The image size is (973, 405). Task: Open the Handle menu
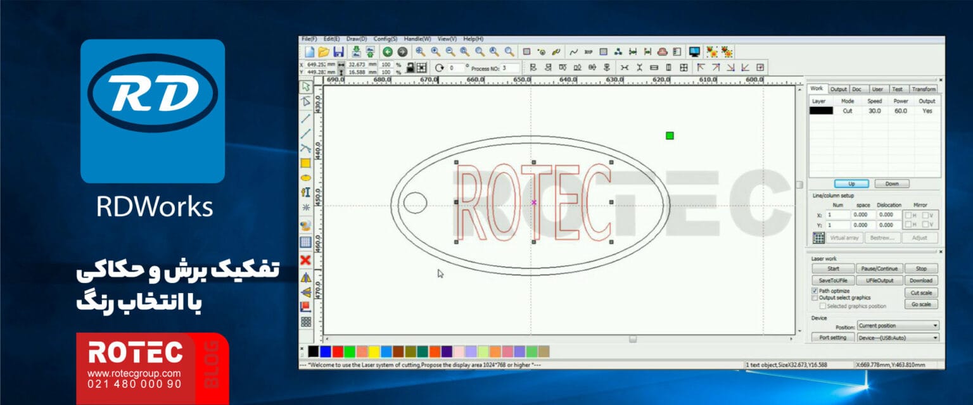[x=417, y=39]
